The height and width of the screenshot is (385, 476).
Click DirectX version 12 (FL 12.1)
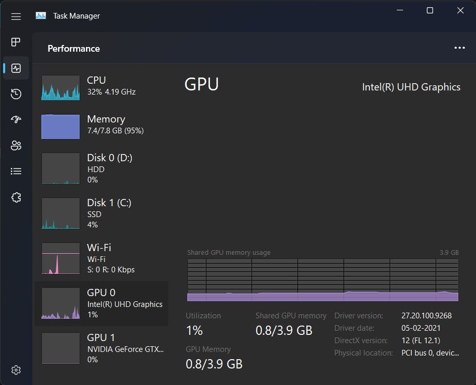[421, 341]
